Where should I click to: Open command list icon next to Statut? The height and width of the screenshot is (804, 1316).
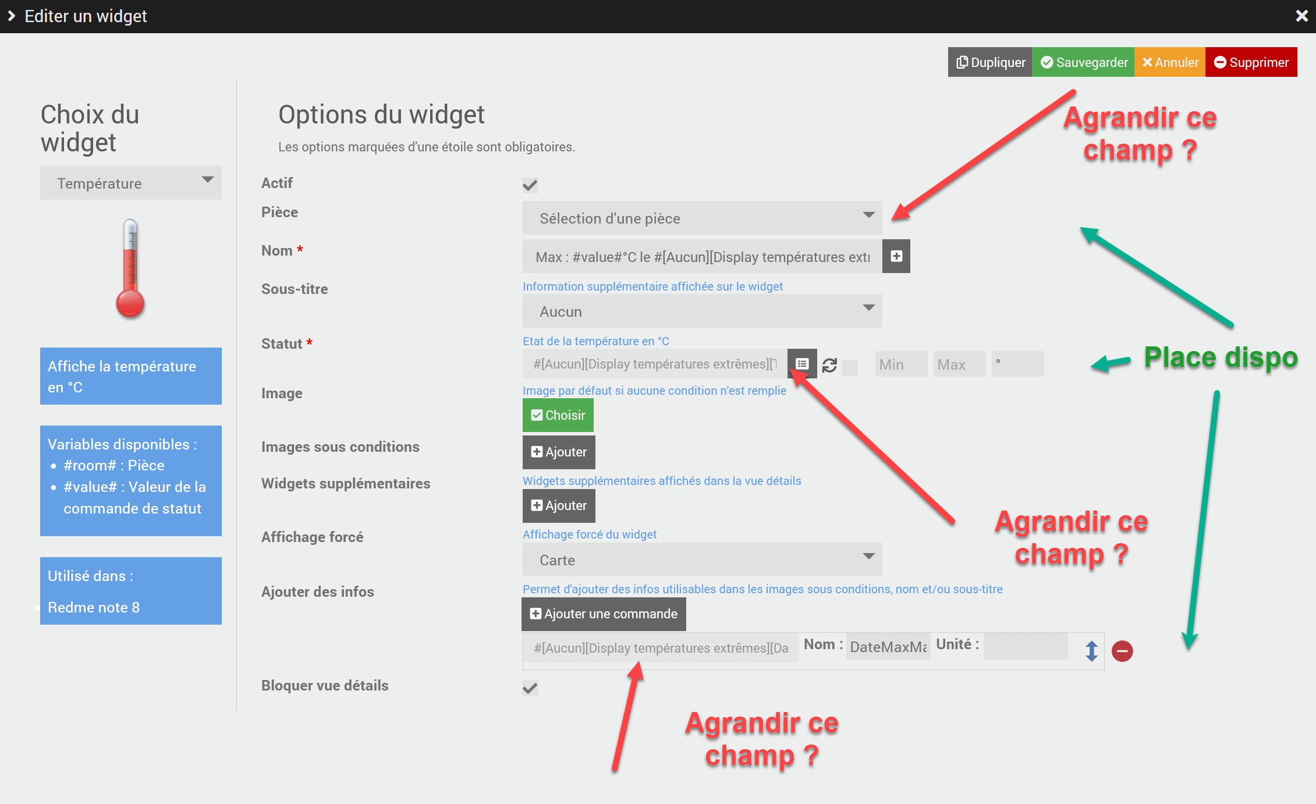pyautogui.click(x=802, y=364)
